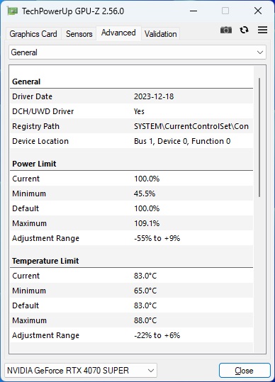
Task: Click Power Limit Maximum value 109.1%
Action: pyautogui.click(x=147, y=223)
